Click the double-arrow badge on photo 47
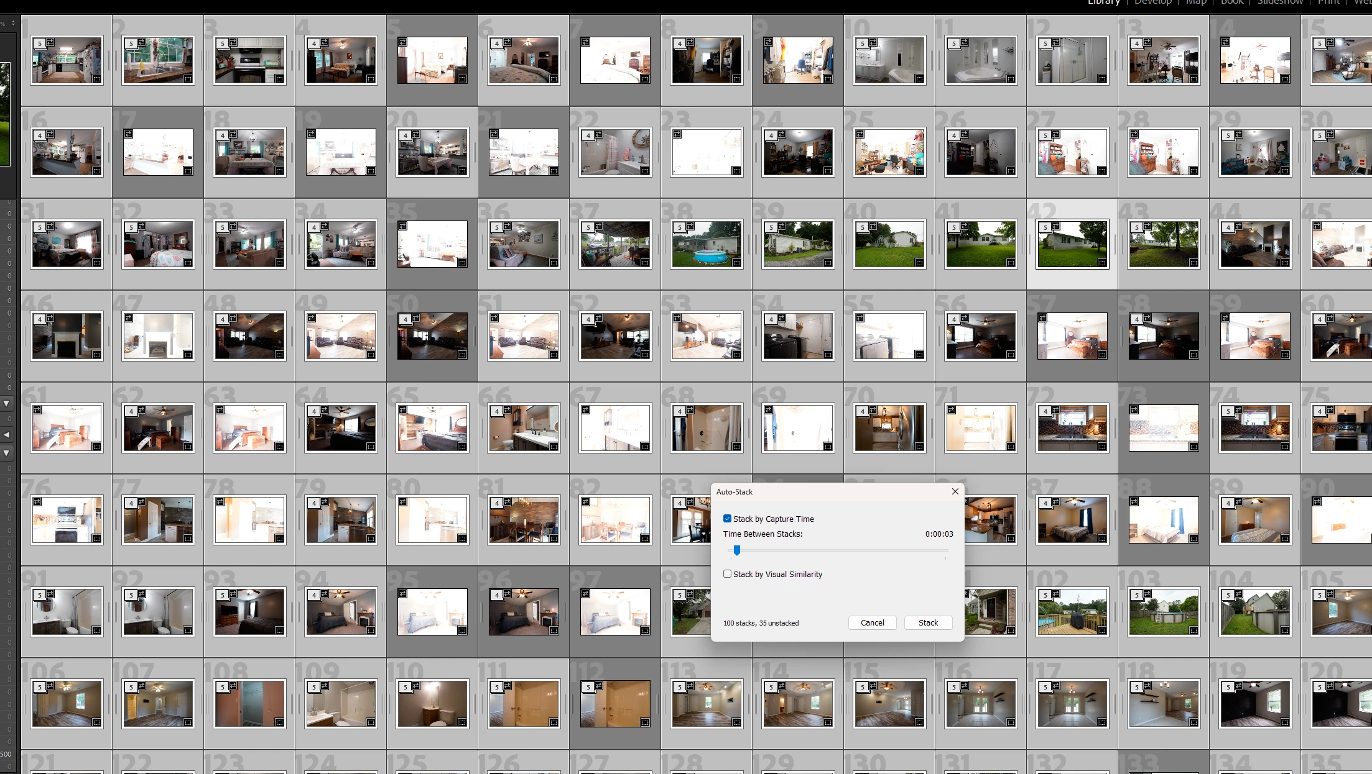Image resolution: width=1372 pixels, height=774 pixels. [128, 318]
